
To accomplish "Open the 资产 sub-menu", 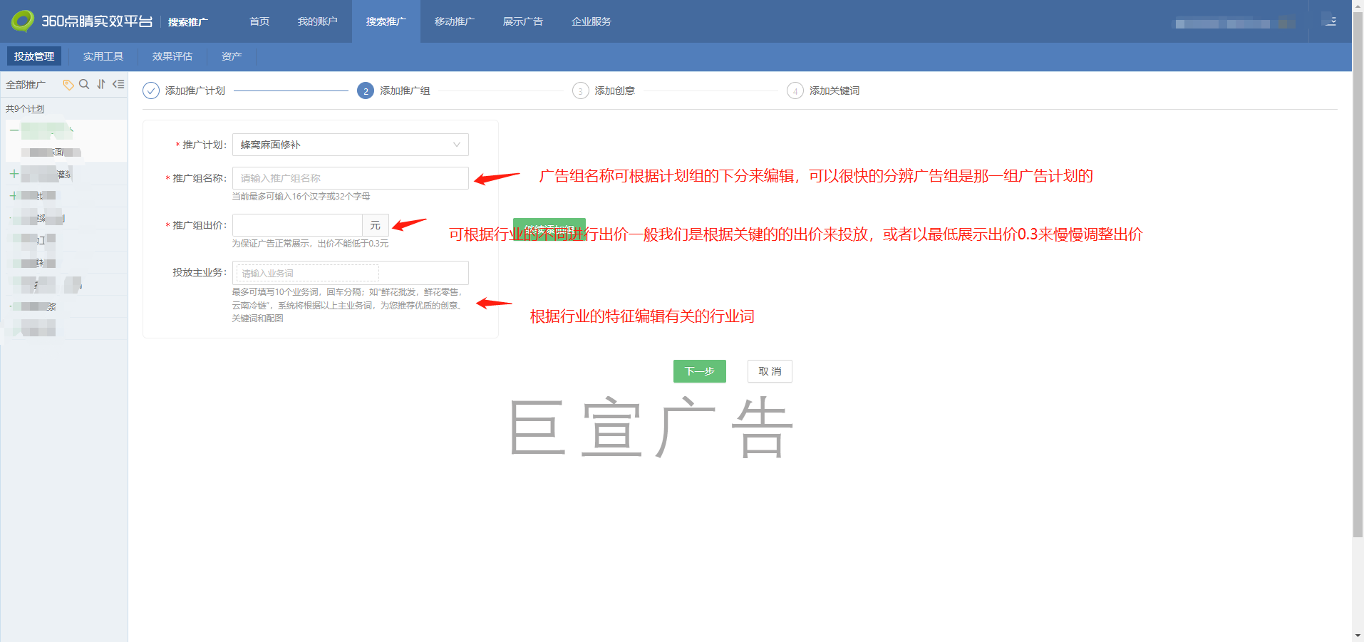I will 232,56.
